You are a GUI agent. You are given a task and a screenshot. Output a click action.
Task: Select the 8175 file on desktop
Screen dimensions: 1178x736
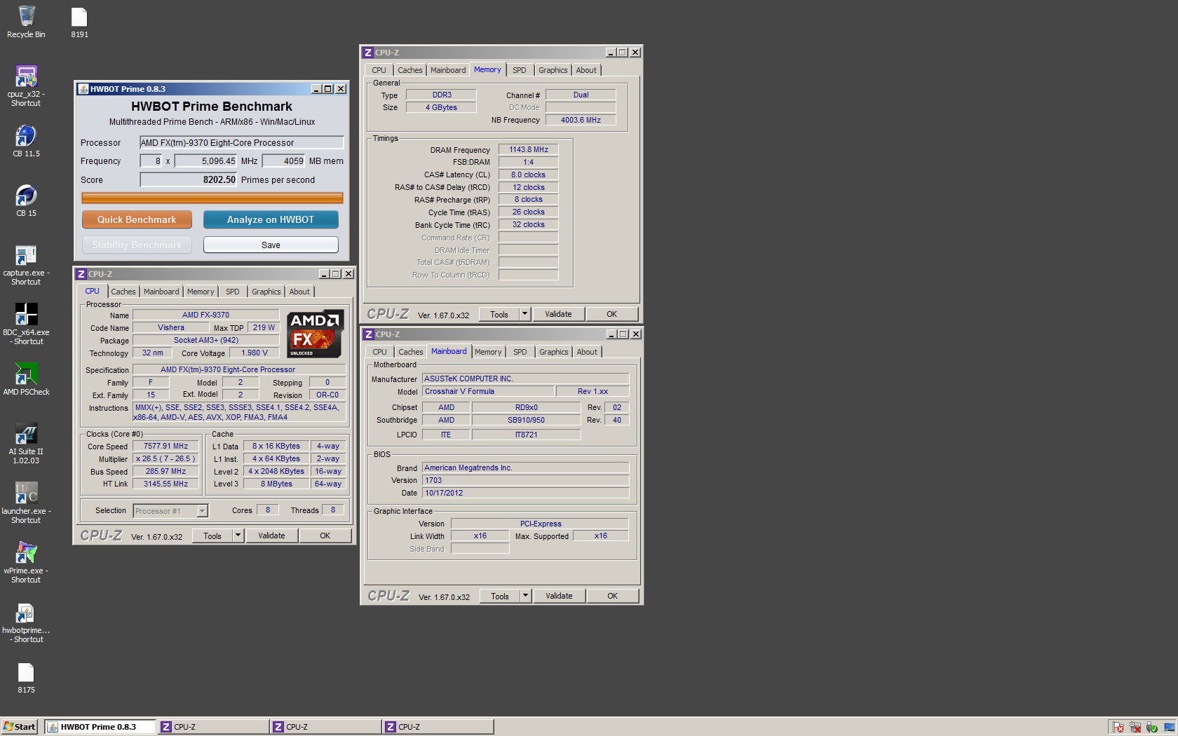[26, 677]
